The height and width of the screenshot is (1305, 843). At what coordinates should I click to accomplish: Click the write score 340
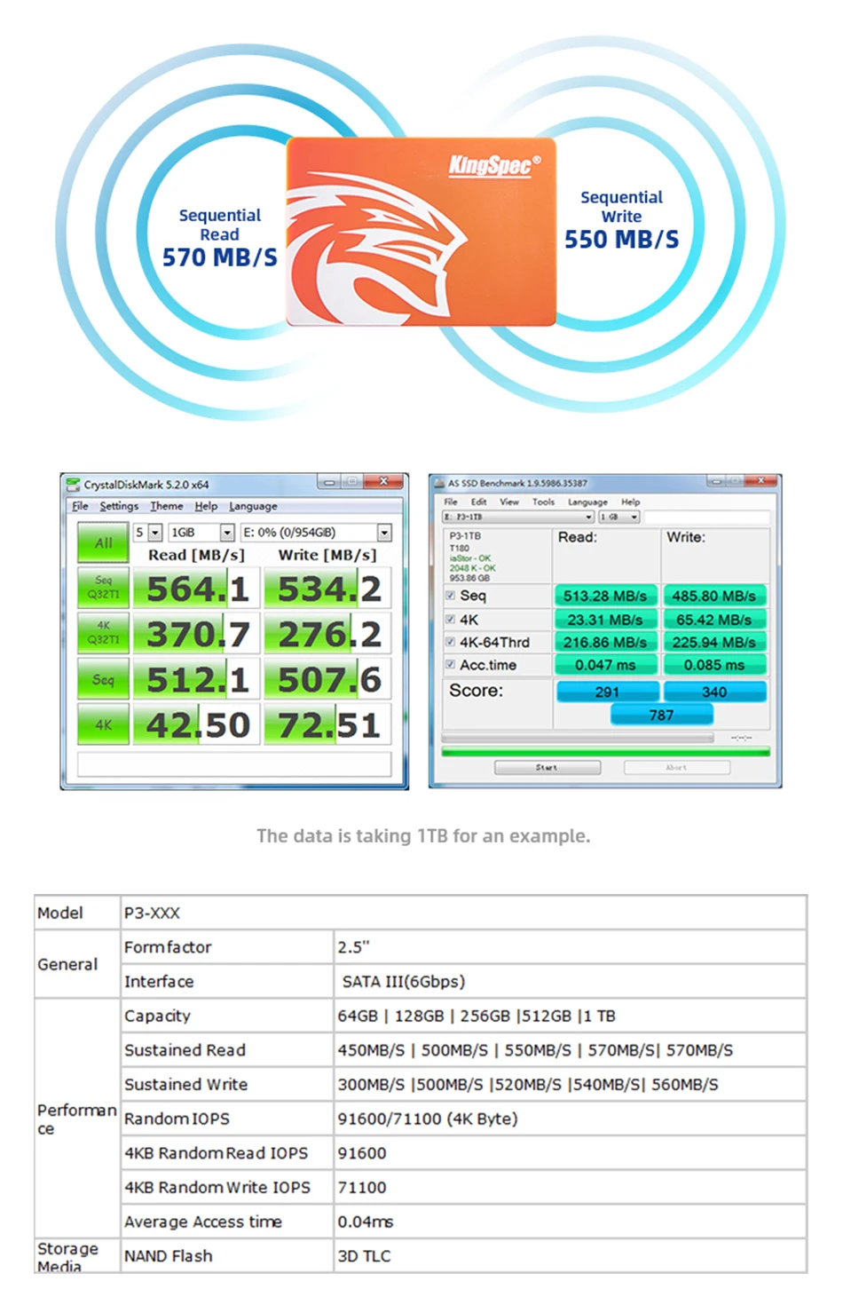pyautogui.click(x=714, y=692)
